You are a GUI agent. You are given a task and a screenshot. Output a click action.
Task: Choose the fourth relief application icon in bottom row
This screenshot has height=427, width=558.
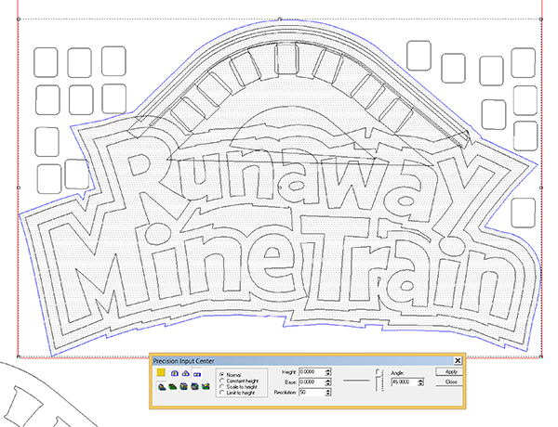pyautogui.click(x=194, y=386)
